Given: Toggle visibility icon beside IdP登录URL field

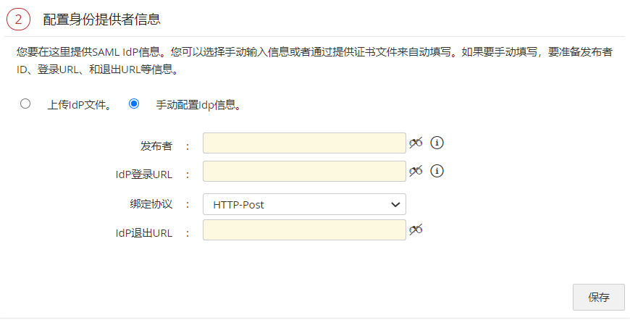Looking at the screenshot, I should tap(415, 171).
